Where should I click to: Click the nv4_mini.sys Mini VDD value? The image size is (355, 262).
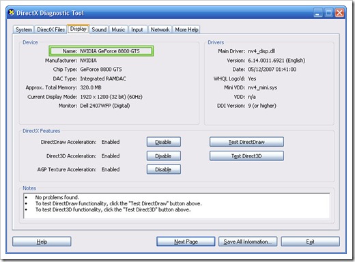point(263,87)
